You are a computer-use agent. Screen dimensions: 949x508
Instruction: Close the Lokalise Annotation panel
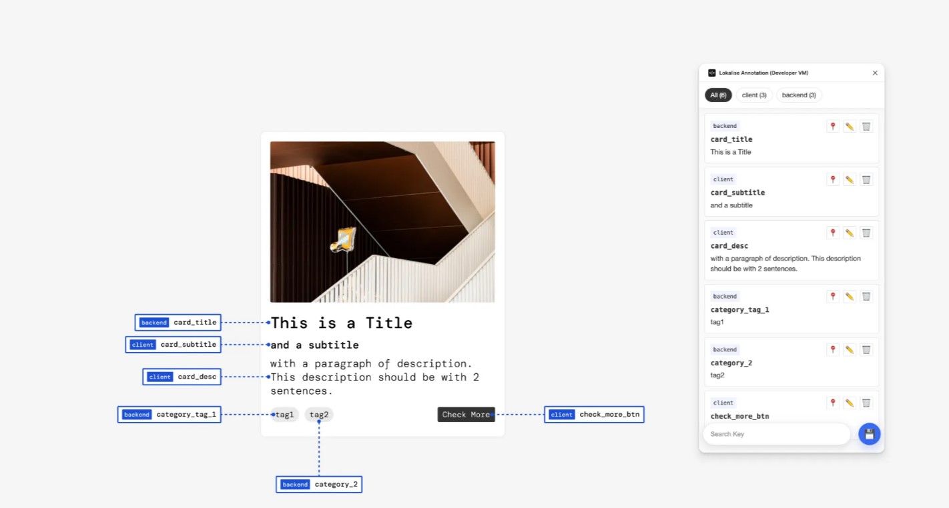875,73
